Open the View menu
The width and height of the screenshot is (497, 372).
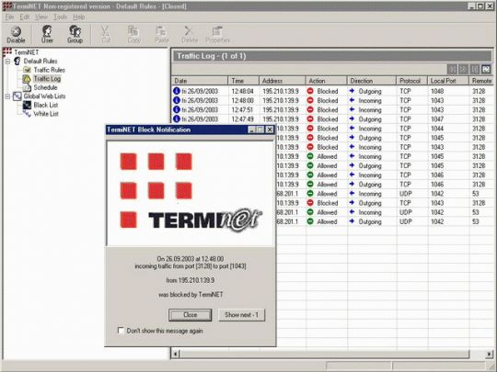pyautogui.click(x=41, y=17)
